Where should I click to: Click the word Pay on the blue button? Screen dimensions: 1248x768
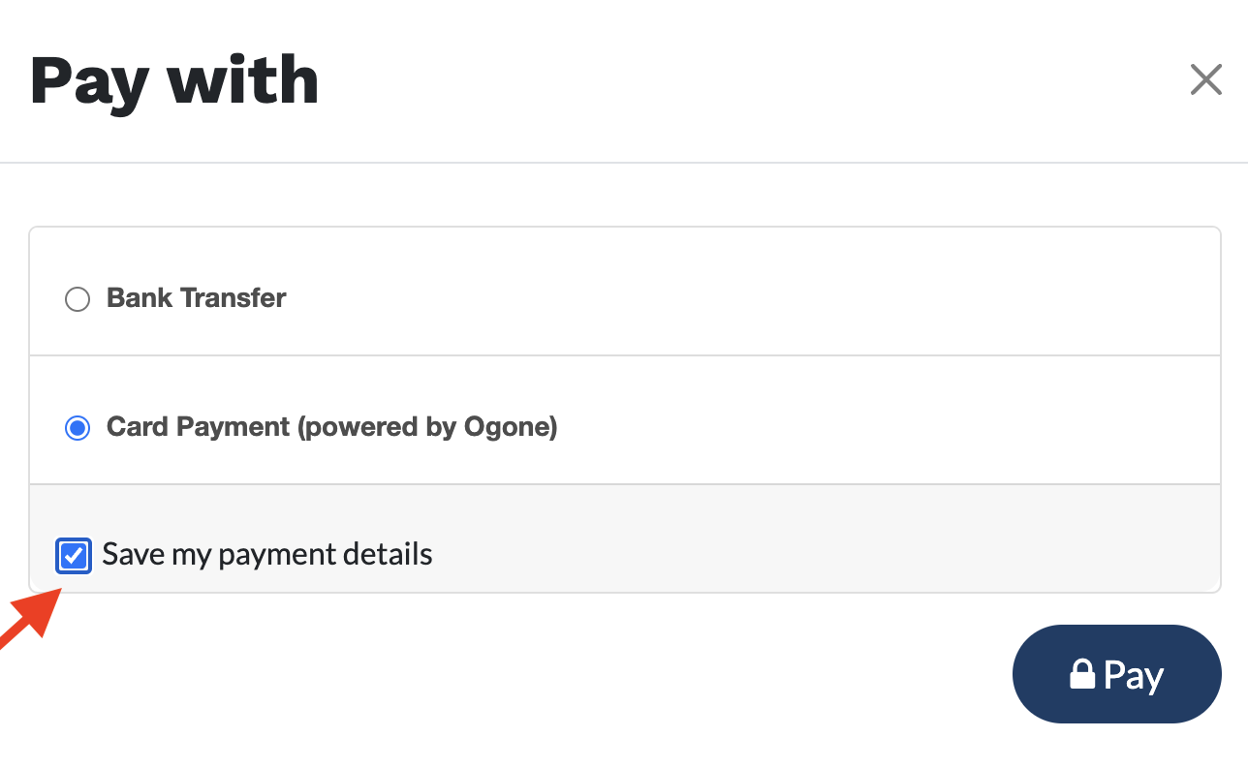pyautogui.click(x=1134, y=675)
